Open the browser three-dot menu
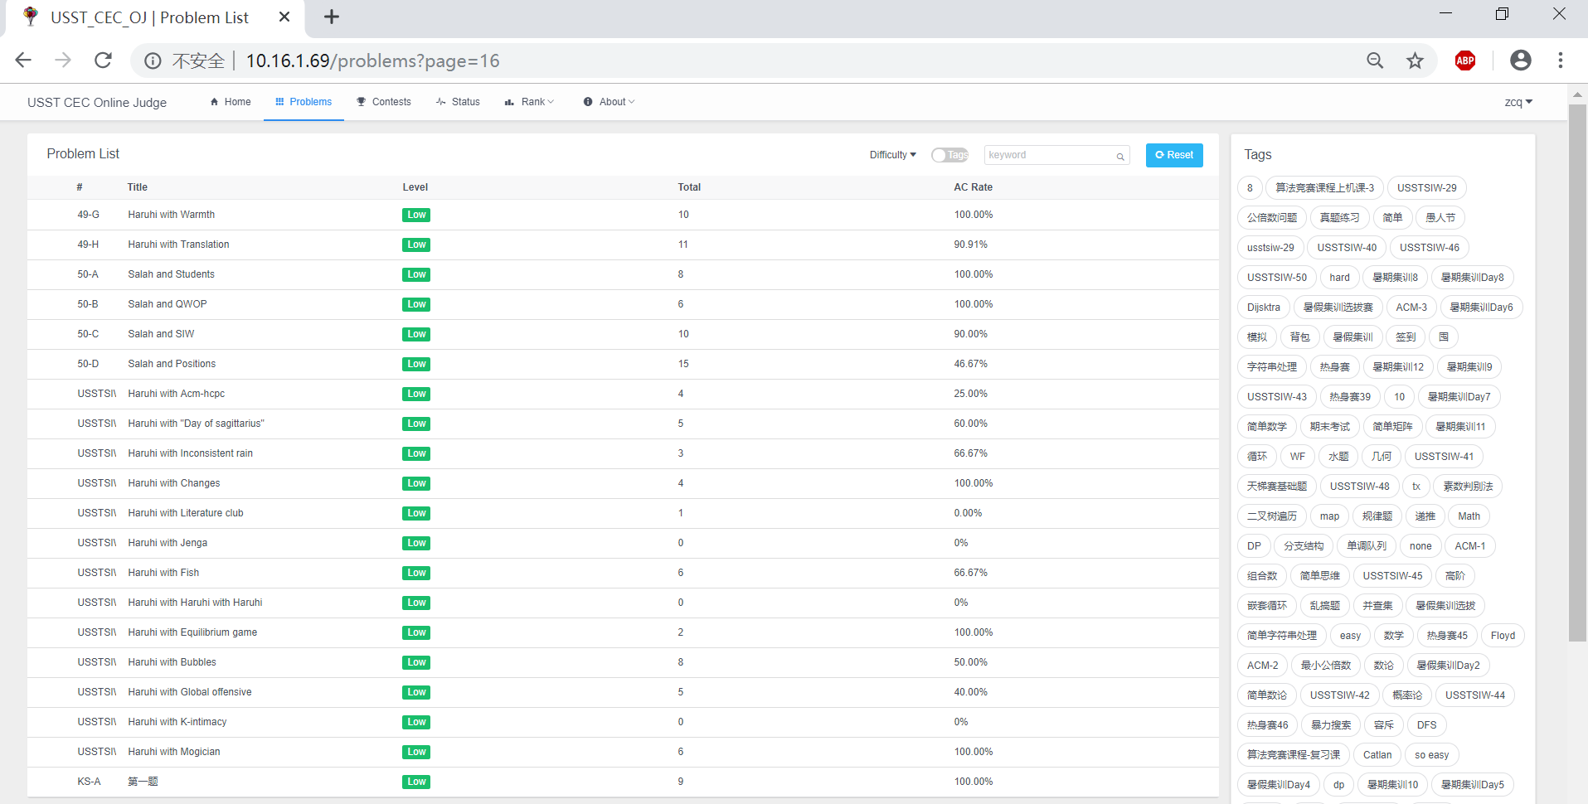The width and height of the screenshot is (1588, 804). point(1560,61)
